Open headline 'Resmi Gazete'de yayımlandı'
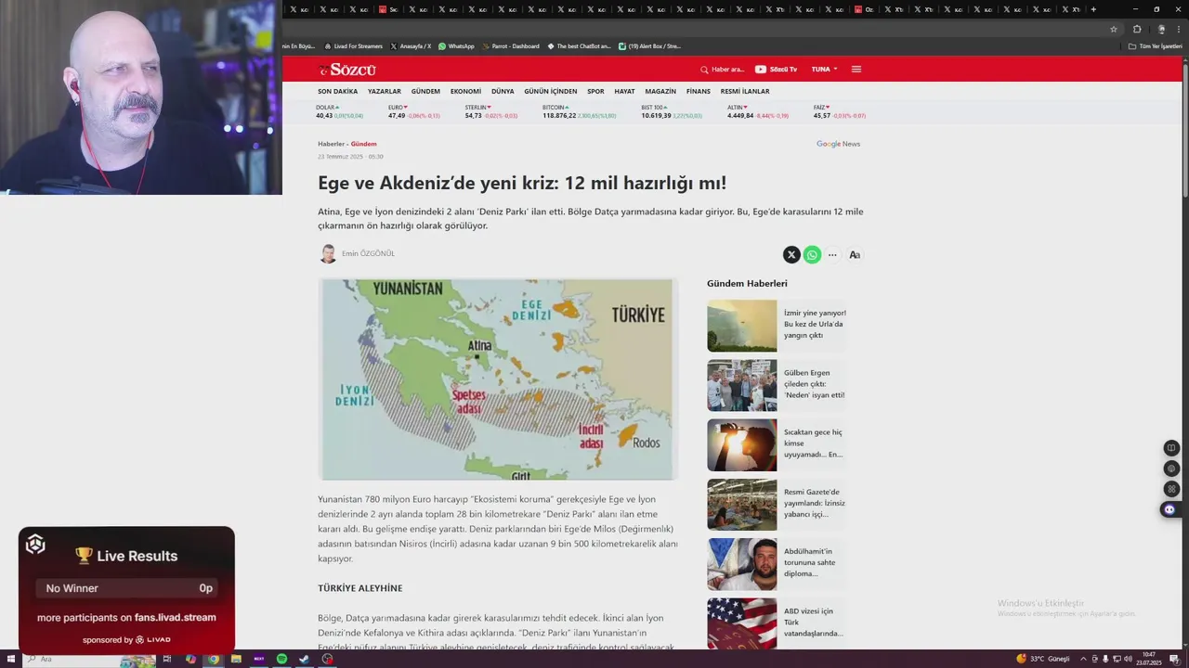Image resolution: width=1189 pixels, height=668 pixels. pos(814,503)
